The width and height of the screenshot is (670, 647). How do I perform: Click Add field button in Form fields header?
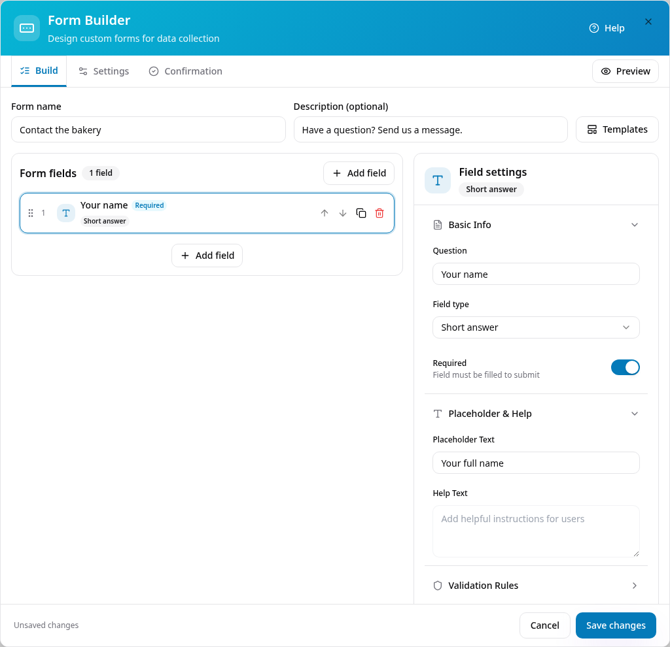(x=359, y=173)
